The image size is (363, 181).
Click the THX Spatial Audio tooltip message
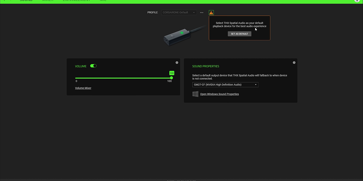(x=239, y=25)
